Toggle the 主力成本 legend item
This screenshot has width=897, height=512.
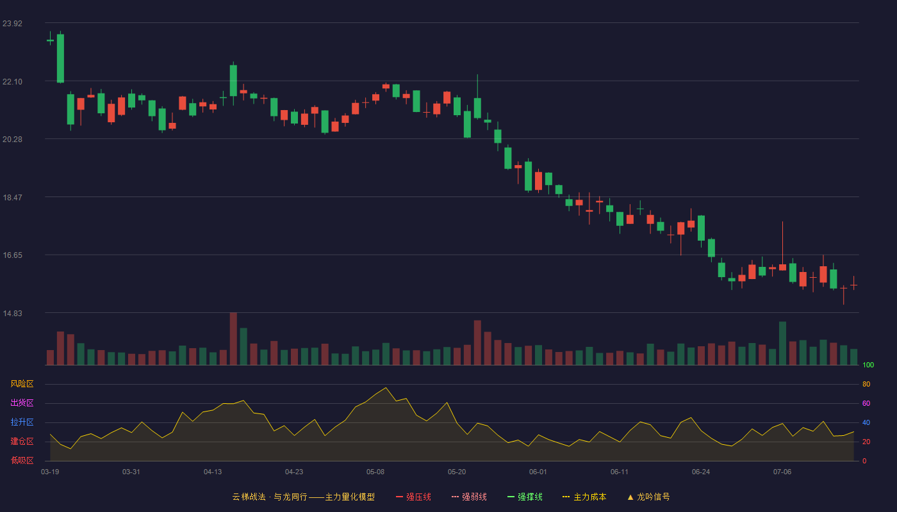[584, 497]
